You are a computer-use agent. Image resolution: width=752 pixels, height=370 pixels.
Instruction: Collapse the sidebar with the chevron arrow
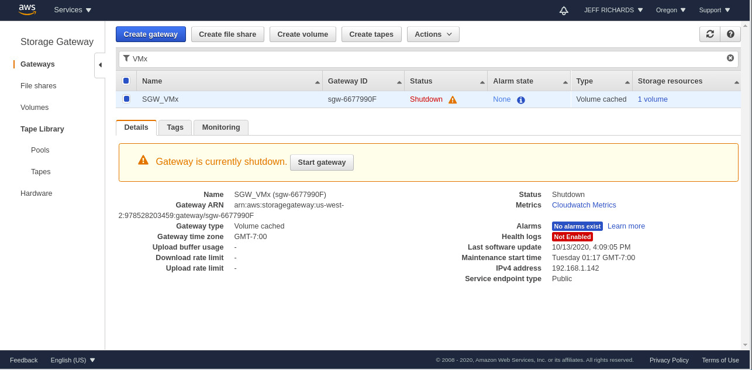(x=99, y=65)
